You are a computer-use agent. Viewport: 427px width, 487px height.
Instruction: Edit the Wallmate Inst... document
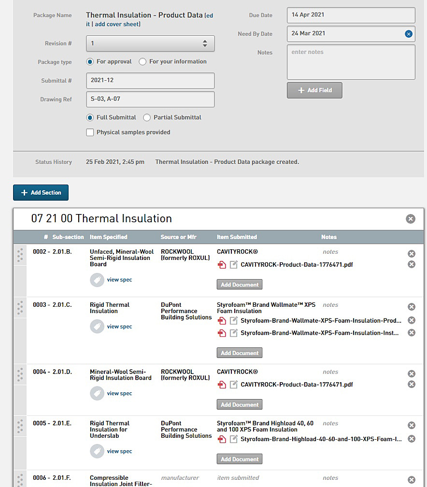(233, 333)
